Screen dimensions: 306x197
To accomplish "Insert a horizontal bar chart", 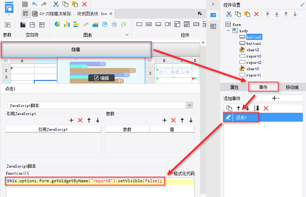I will (x=76, y=24).
